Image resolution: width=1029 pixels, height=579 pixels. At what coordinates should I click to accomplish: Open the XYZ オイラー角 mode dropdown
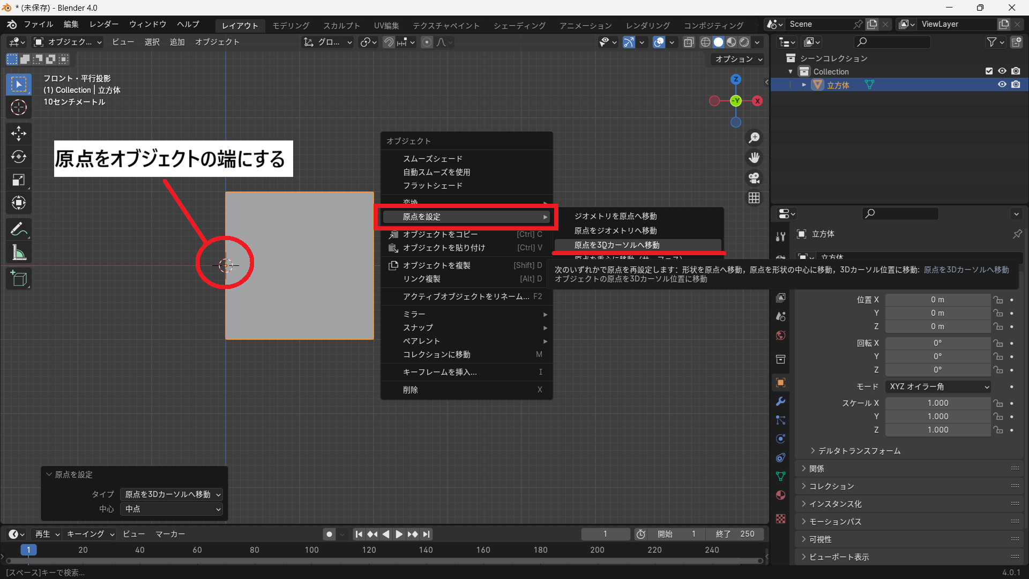click(x=938, y=387)
